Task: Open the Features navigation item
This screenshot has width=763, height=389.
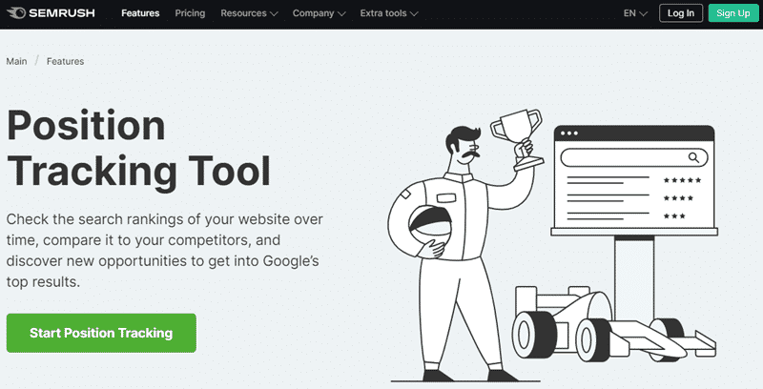Action: point(140,14)
